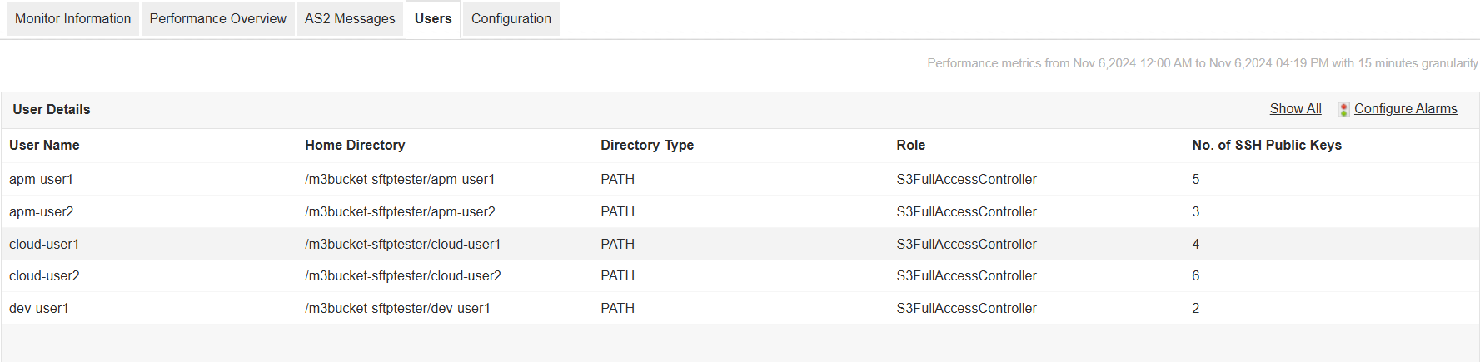Viewport: 1480px width, 362px height.
Task: Switch to Monitor Information tab
Action: 73,18
